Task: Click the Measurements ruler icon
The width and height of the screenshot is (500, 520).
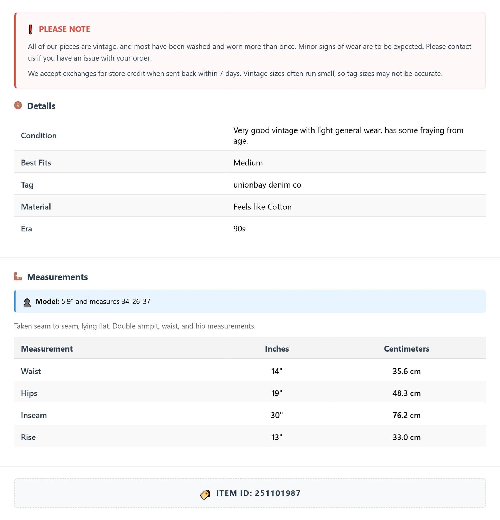Action: coord(18,276)
